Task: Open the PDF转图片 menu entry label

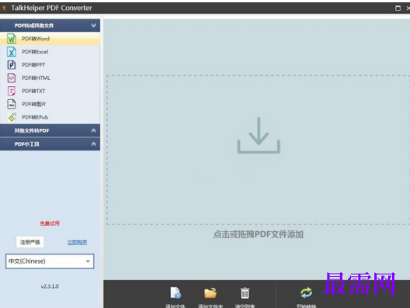Action: point(34,104)
